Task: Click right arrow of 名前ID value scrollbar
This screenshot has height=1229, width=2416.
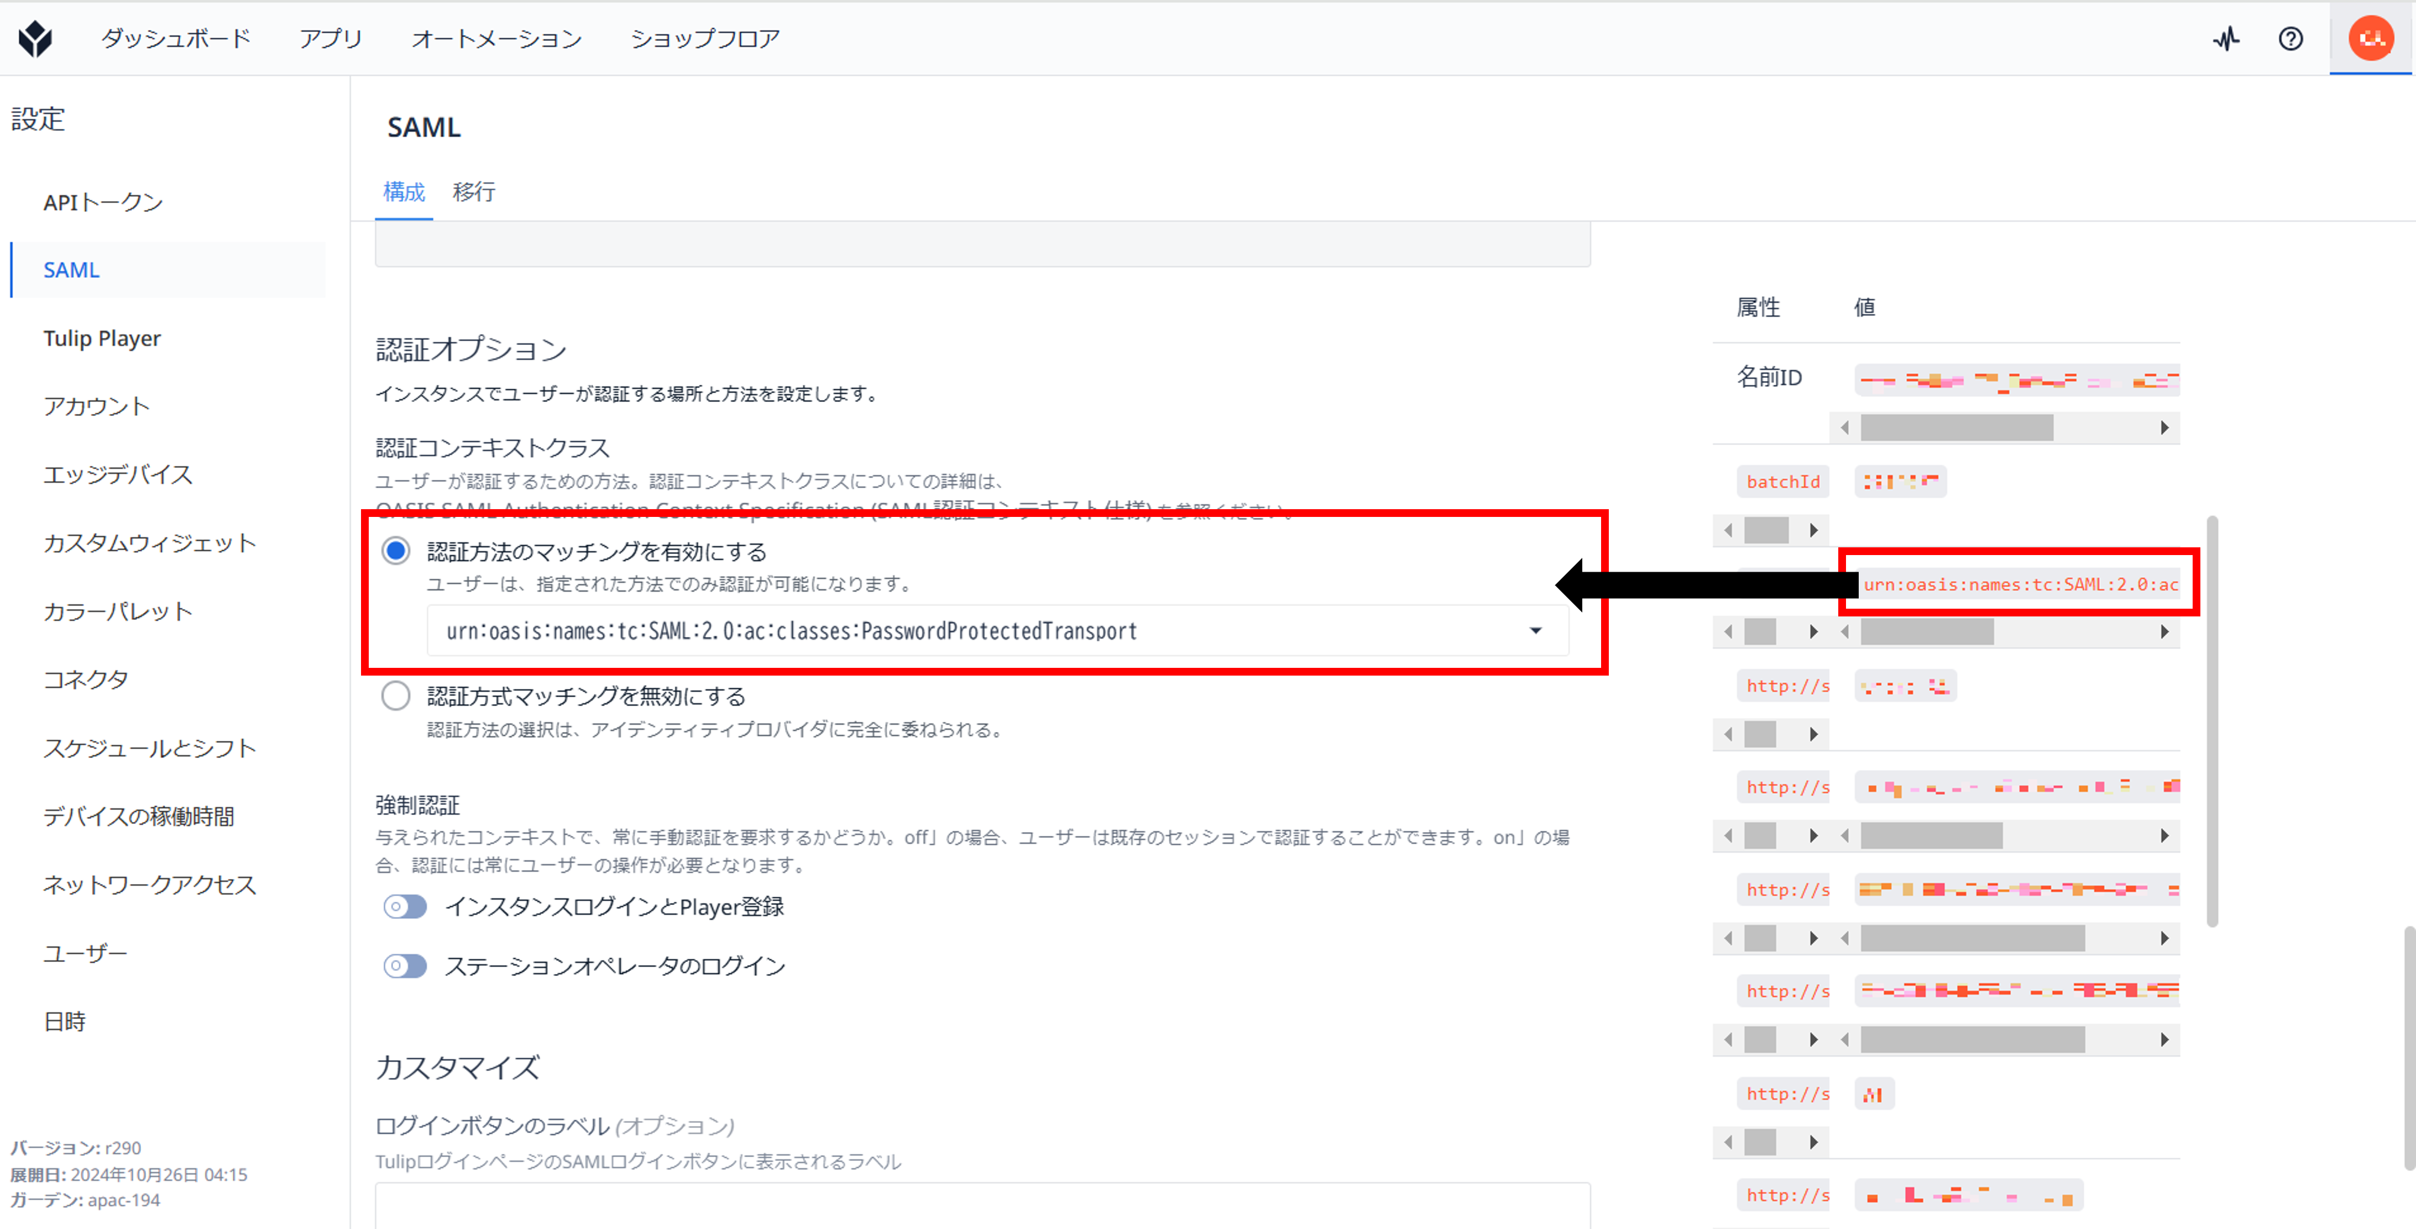Action: click(x=2164, y=428)
